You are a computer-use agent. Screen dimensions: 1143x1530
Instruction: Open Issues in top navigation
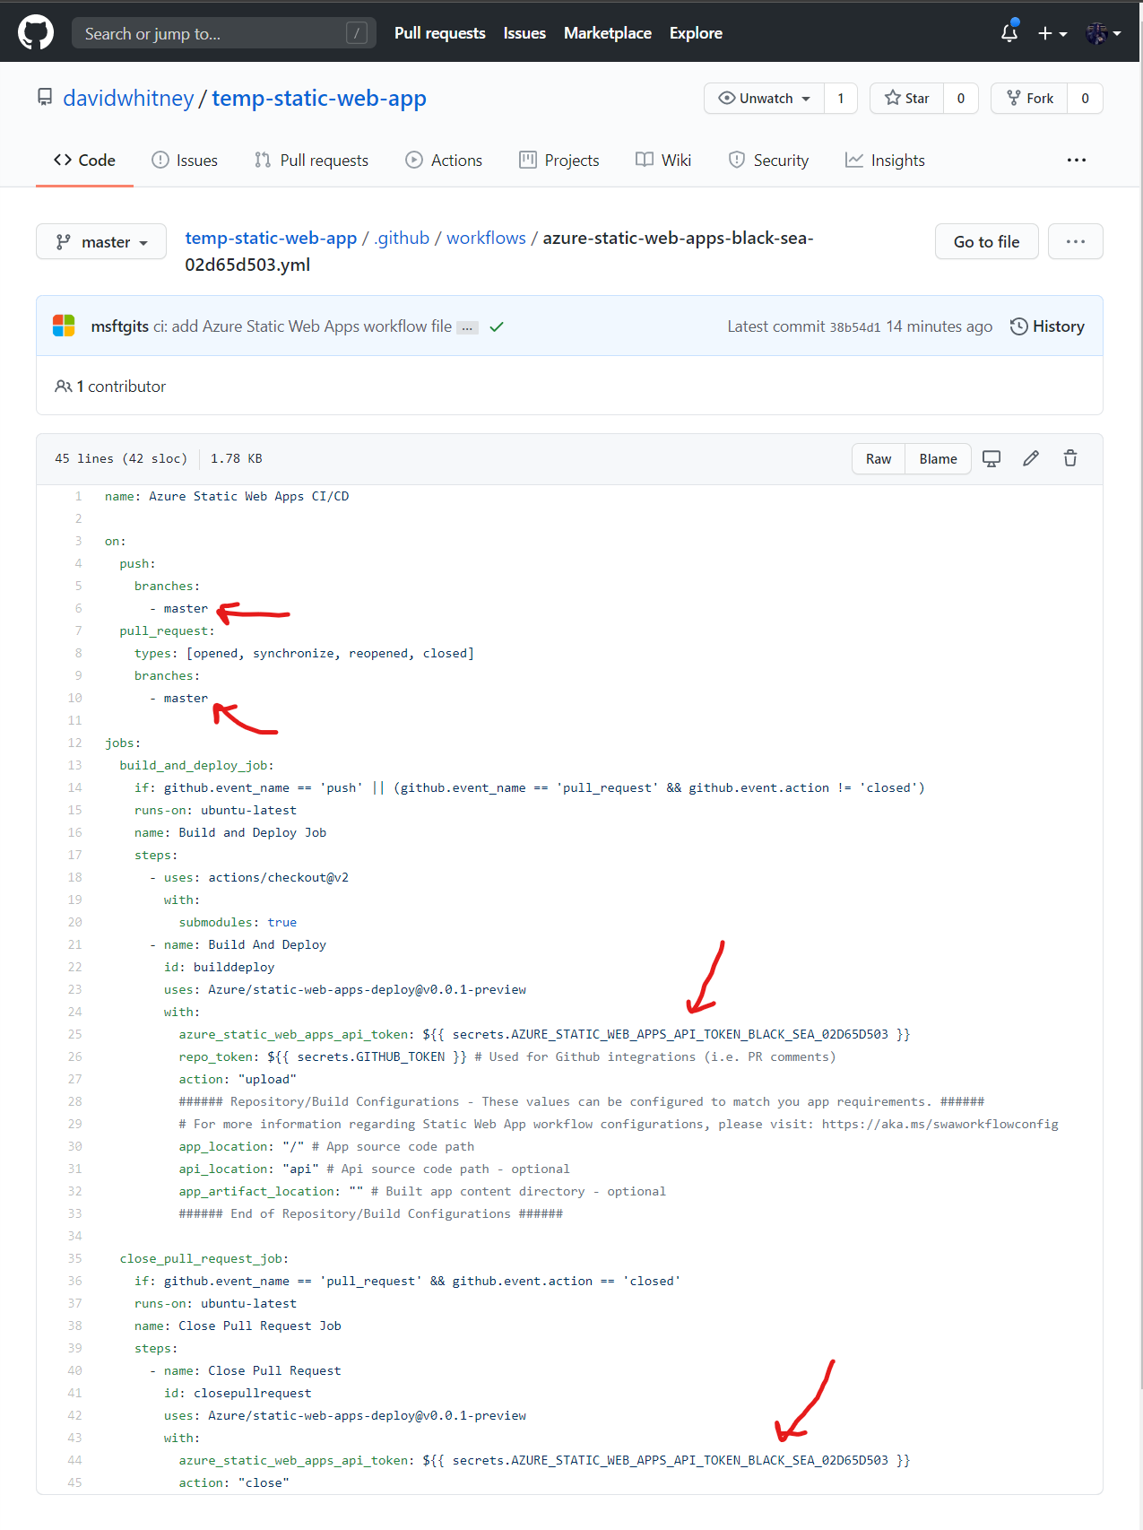click(x=524, y=33)
